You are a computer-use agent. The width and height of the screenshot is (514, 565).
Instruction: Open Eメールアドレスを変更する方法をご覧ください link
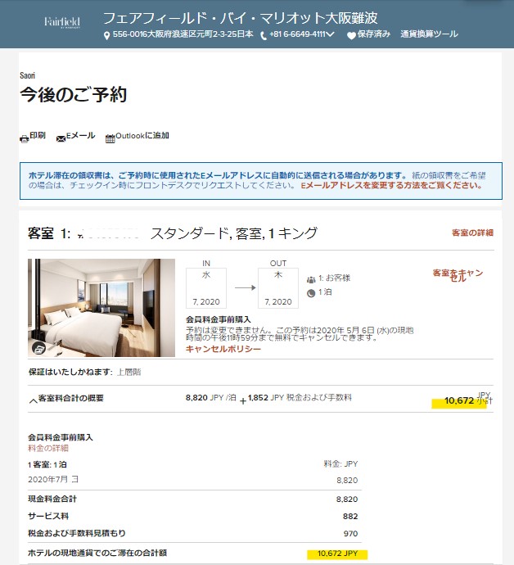(391, 186)
